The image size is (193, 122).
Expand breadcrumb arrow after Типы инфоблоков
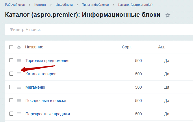tap(114, 5)
